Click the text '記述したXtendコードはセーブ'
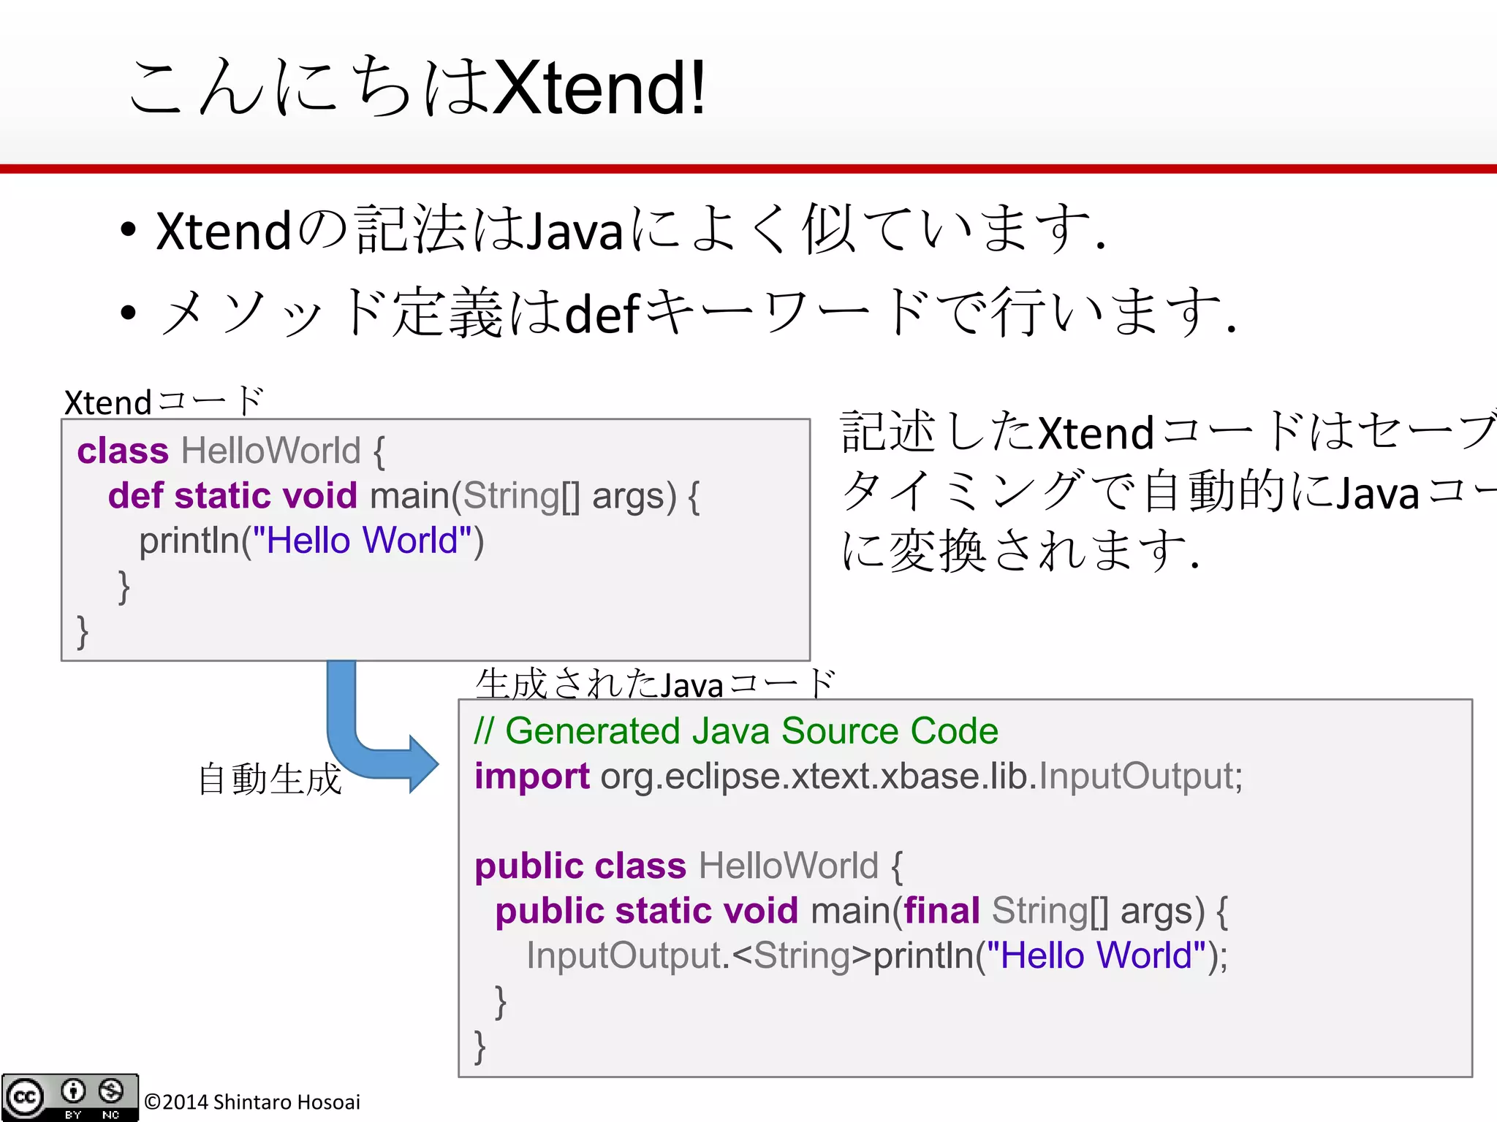This screenshot has height=1122, width=1497. coord(1168,431)
